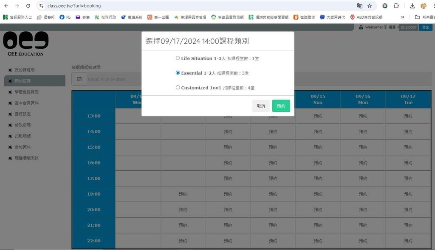
Task: Click the Welcome user lock icon
Action: pyautogui.click(x=361, y=27)
